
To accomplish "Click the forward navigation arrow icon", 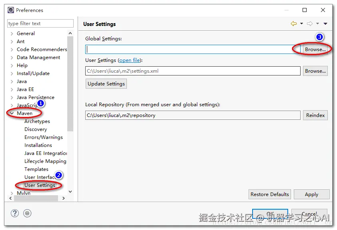I will pos(310,24).
